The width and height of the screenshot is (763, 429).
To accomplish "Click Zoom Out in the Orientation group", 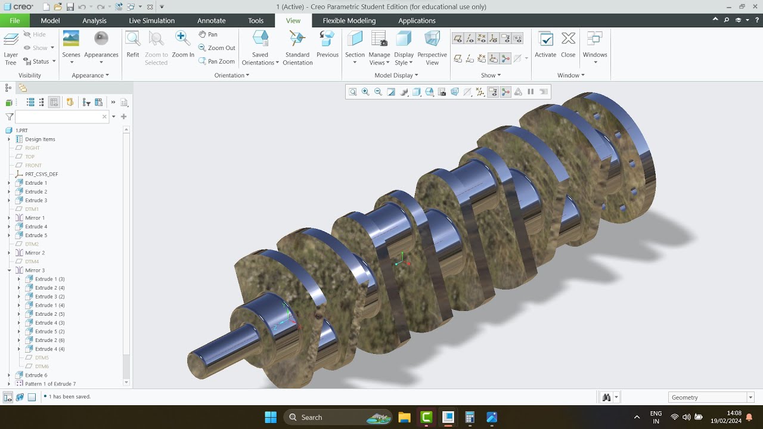I will point(217,48).
